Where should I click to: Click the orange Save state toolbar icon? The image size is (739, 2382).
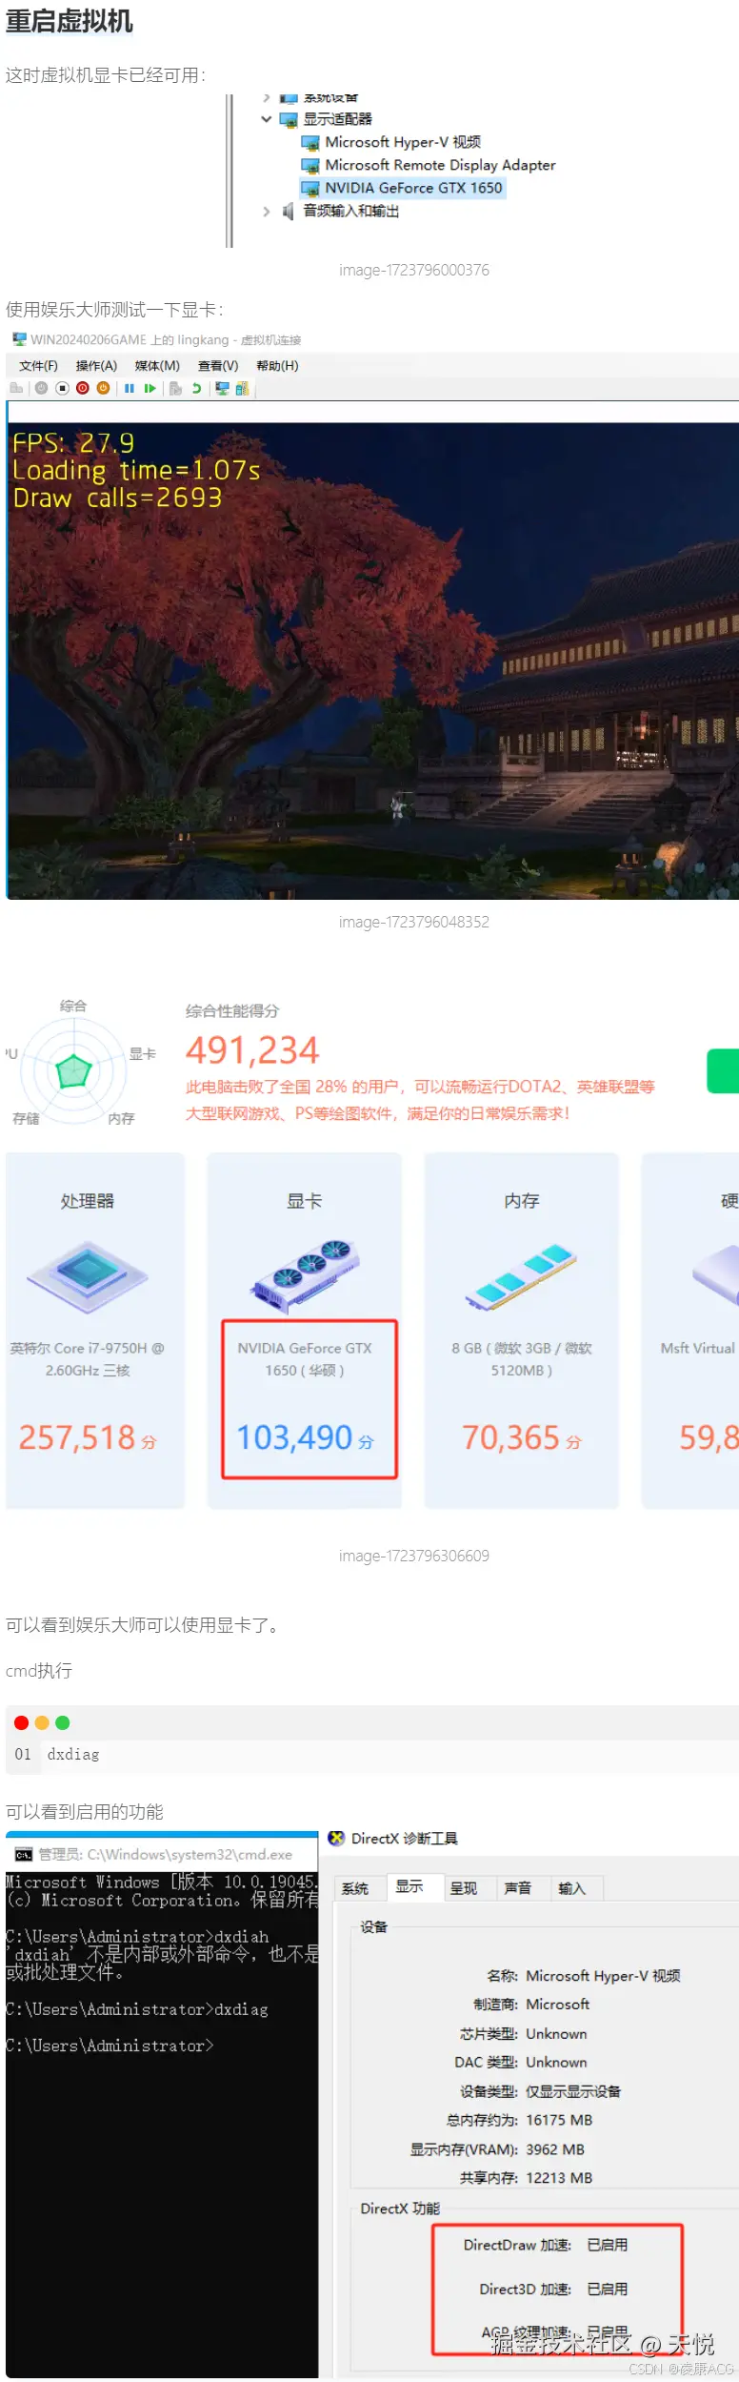(103, 388)
